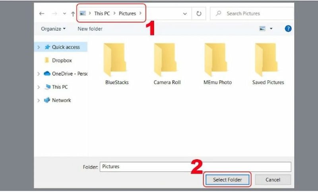This screenshot has height=192, width=318.
Task: Select Network in the navigation pane
Action: tap(61, 100)
